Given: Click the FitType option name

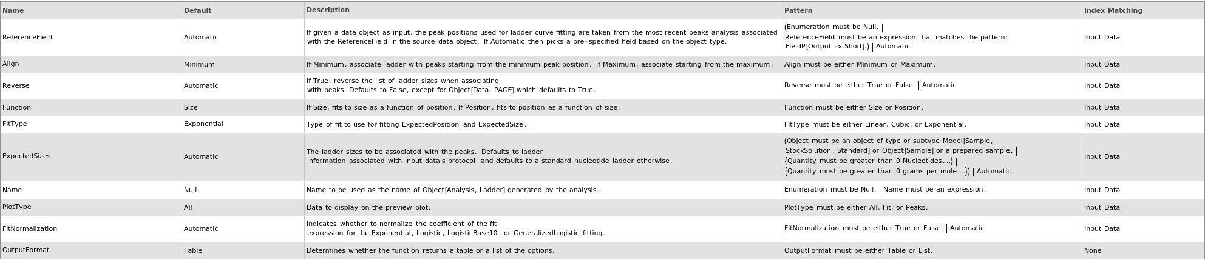Looking at the screenshot, I should pyautogui.click(x=15, y=124).
